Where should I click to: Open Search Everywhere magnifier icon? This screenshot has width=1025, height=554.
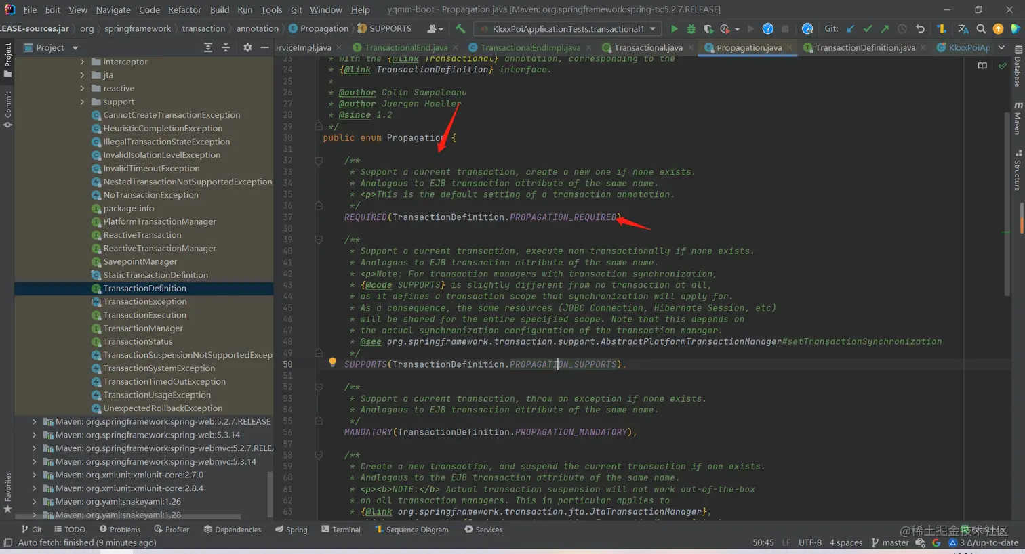981,29
